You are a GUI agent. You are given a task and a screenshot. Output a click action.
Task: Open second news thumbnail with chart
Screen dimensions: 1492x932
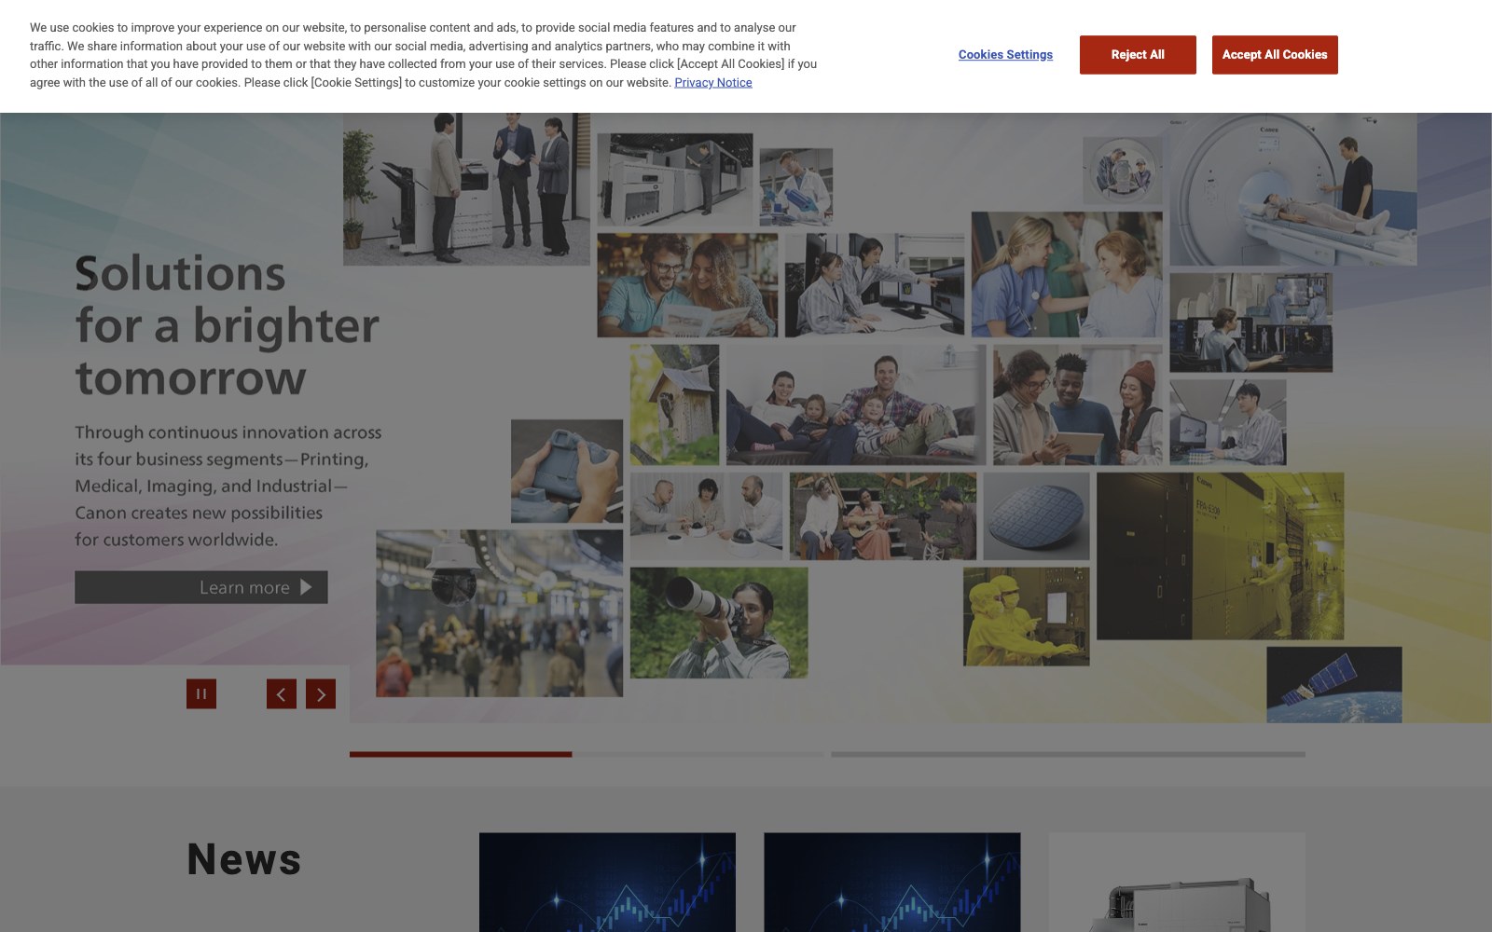click(x=892, y=883)
